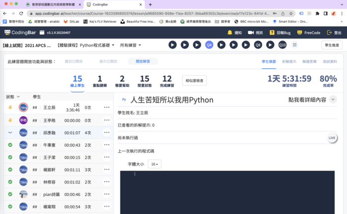The image size is (347, 214).
Task: Switch to the 拆解提示 tab
Action: tap(289, 61)
